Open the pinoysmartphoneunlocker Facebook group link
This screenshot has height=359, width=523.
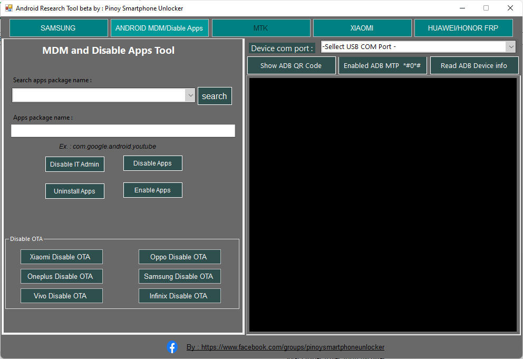[x=285, y=347]
